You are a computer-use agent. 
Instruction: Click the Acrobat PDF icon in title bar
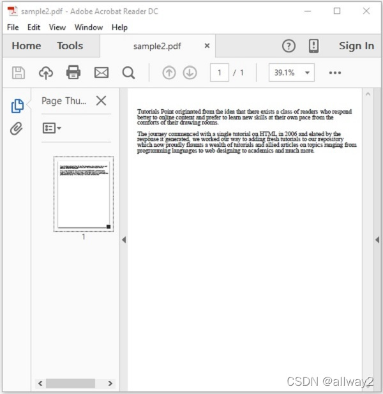(x=12, y=11)
